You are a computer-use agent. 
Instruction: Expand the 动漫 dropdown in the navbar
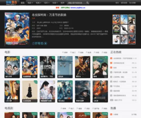click(x=55, y=3)
